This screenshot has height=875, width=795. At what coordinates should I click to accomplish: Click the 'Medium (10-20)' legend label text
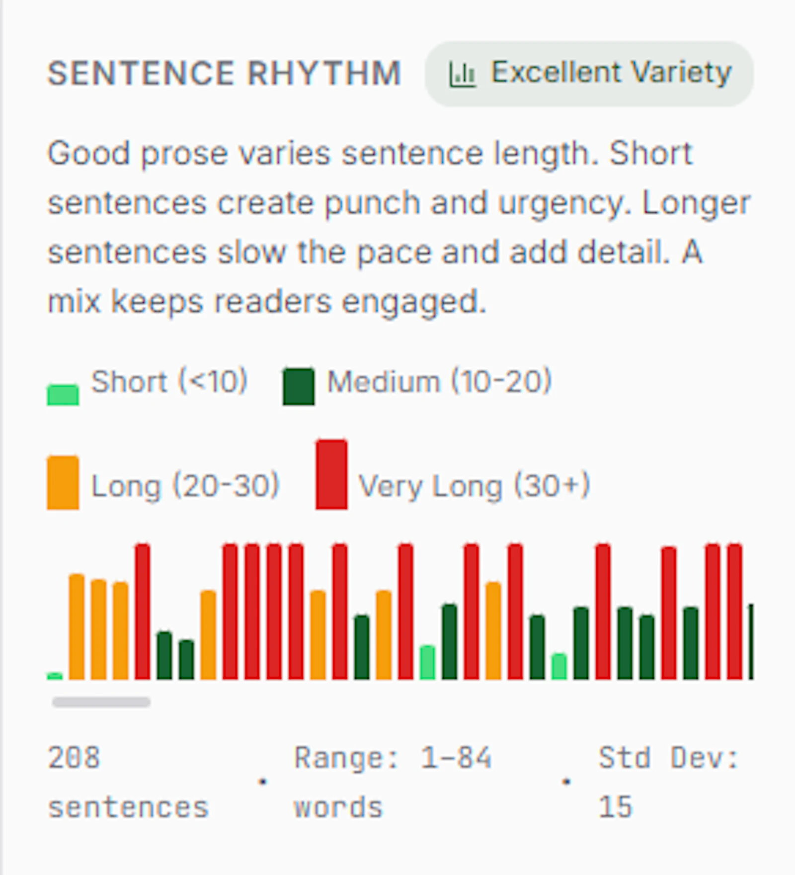click(x=439, y=382)
